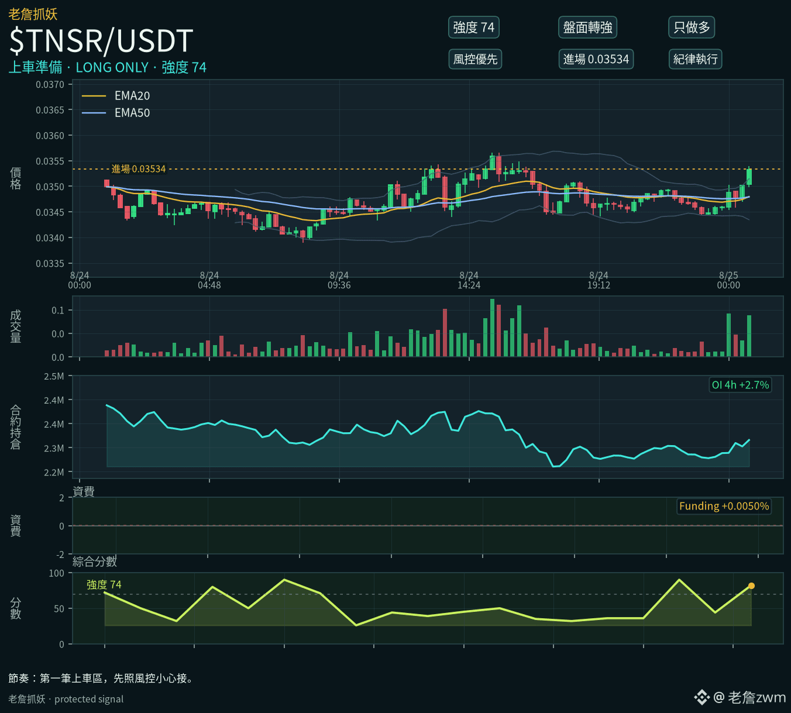Image resolution: width=791 pixels, height=713 pixels.
Task: Click the yellow 強度 74 label in the score panel
Action: point(104,585)
